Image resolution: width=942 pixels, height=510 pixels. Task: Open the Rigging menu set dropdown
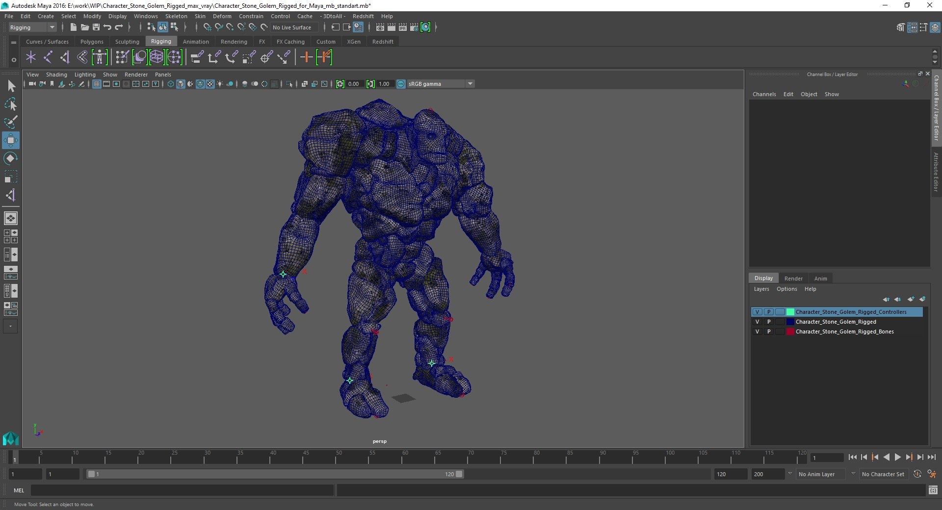pos(32,27)
